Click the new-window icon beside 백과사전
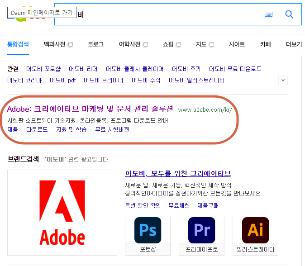 coord(70,44)
